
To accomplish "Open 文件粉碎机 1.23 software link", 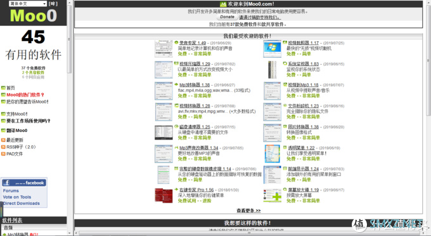I will [x=304, y=106].
